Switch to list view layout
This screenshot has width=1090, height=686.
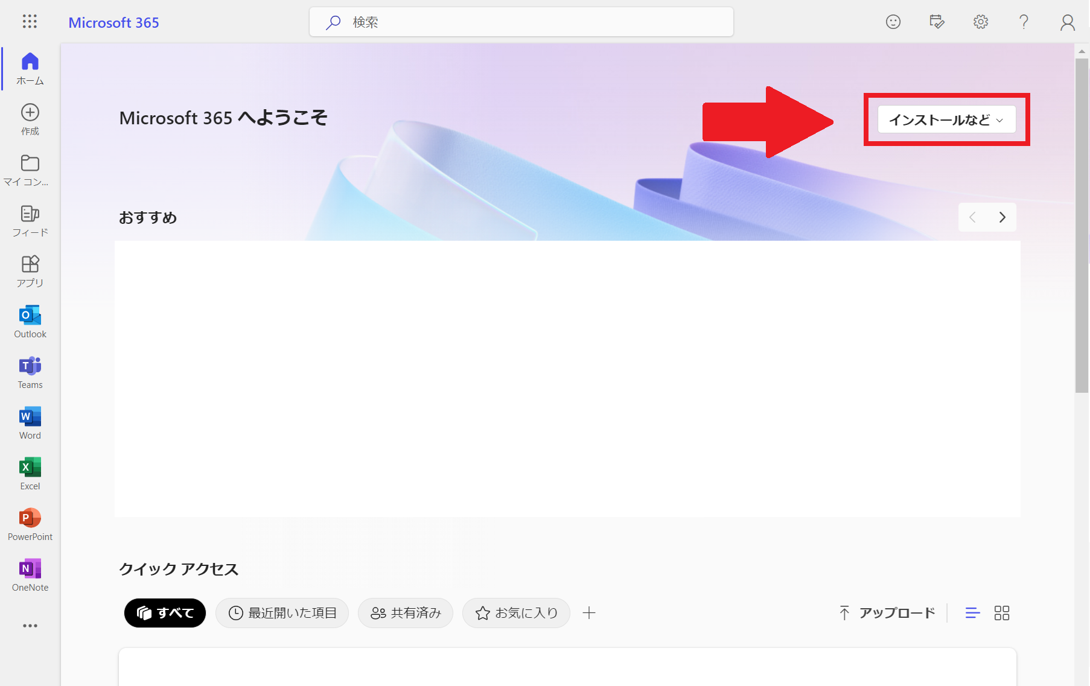click(x=972, y=613)
